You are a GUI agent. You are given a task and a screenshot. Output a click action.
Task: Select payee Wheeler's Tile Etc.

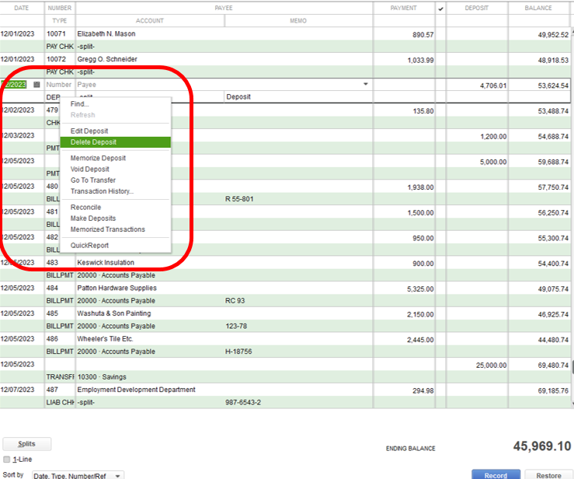click(x=105, y=338)
